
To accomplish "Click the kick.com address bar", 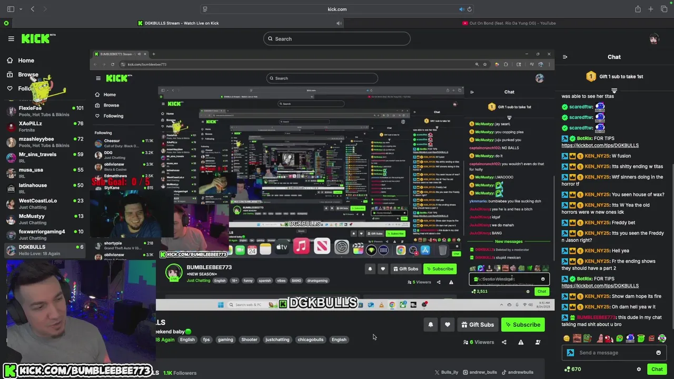I will point(337,9).
